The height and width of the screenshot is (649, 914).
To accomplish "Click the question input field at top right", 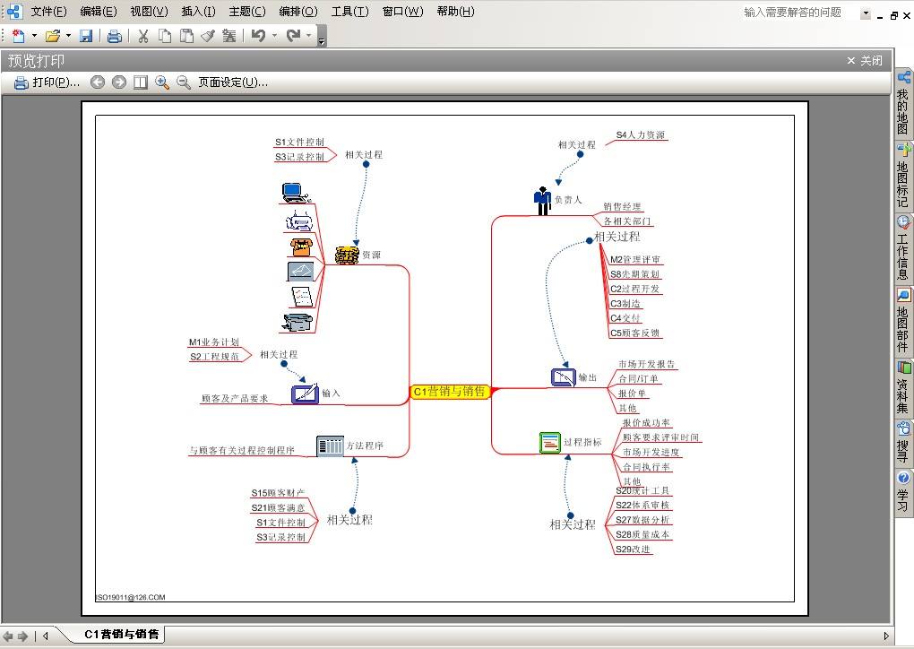I will [x=793, y=11].
